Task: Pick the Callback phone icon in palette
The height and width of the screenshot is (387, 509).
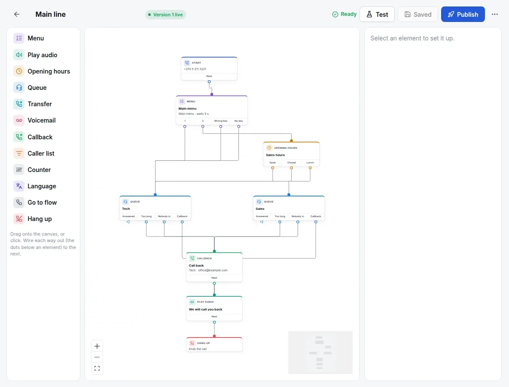Action: point(19,137)
